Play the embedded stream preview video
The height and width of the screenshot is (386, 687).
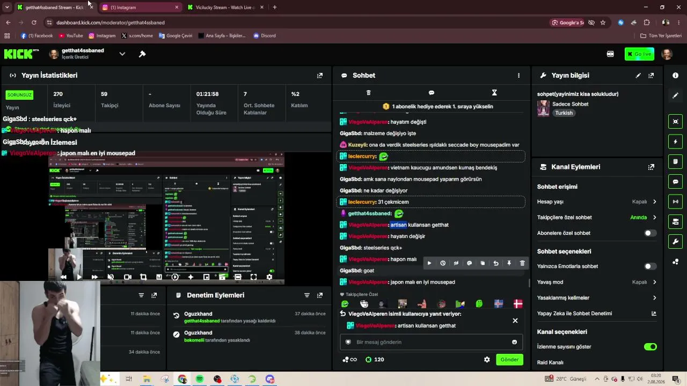[x=79, y=277]
